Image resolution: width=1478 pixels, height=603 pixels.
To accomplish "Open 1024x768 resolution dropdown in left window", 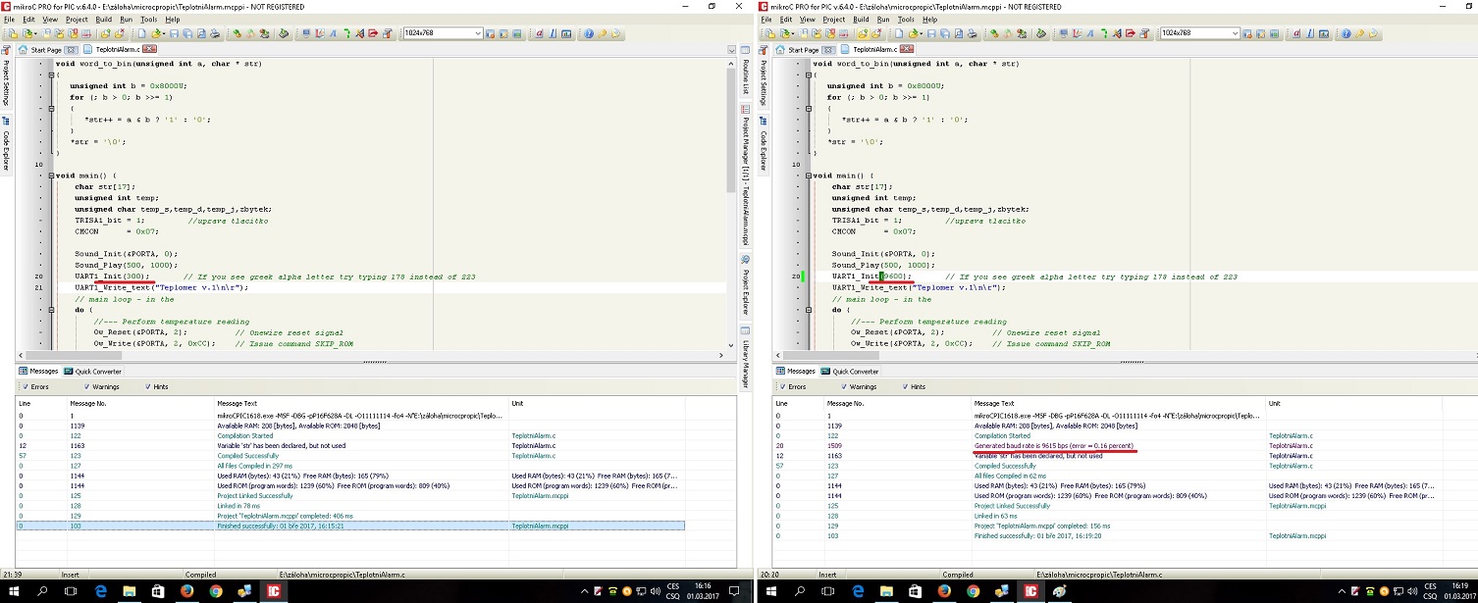I will pos(478,33).
